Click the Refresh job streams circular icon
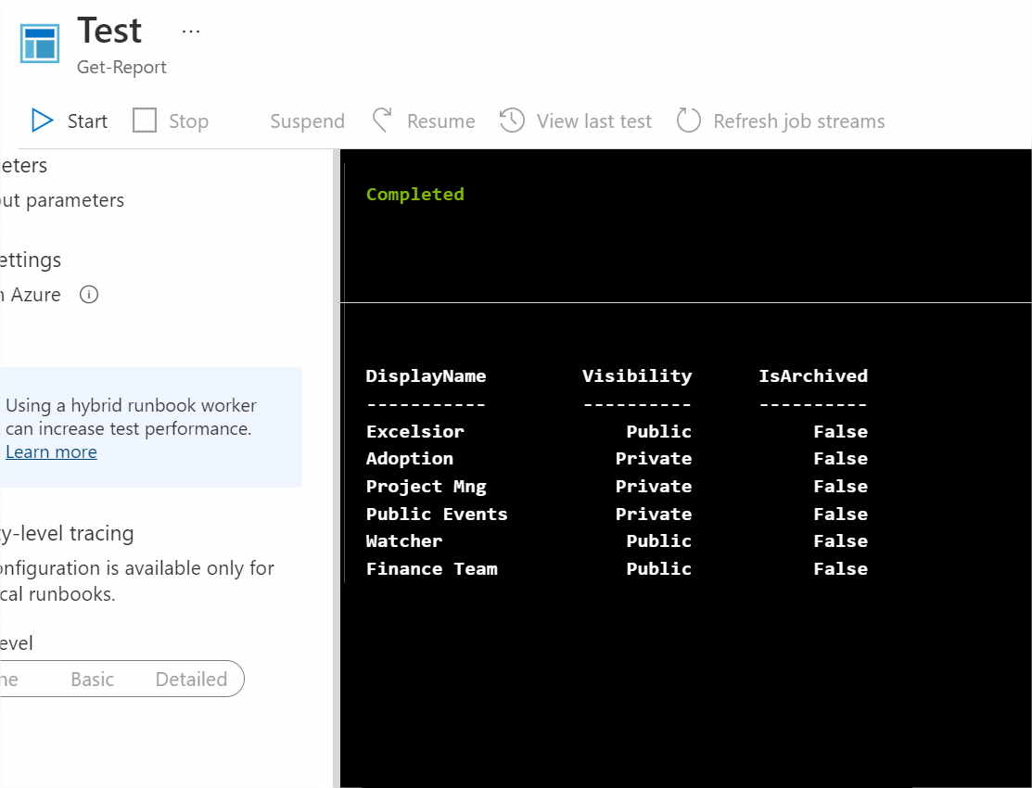Image resolution: width=1032 pixels, height=788 pixels. coord(688,121)
